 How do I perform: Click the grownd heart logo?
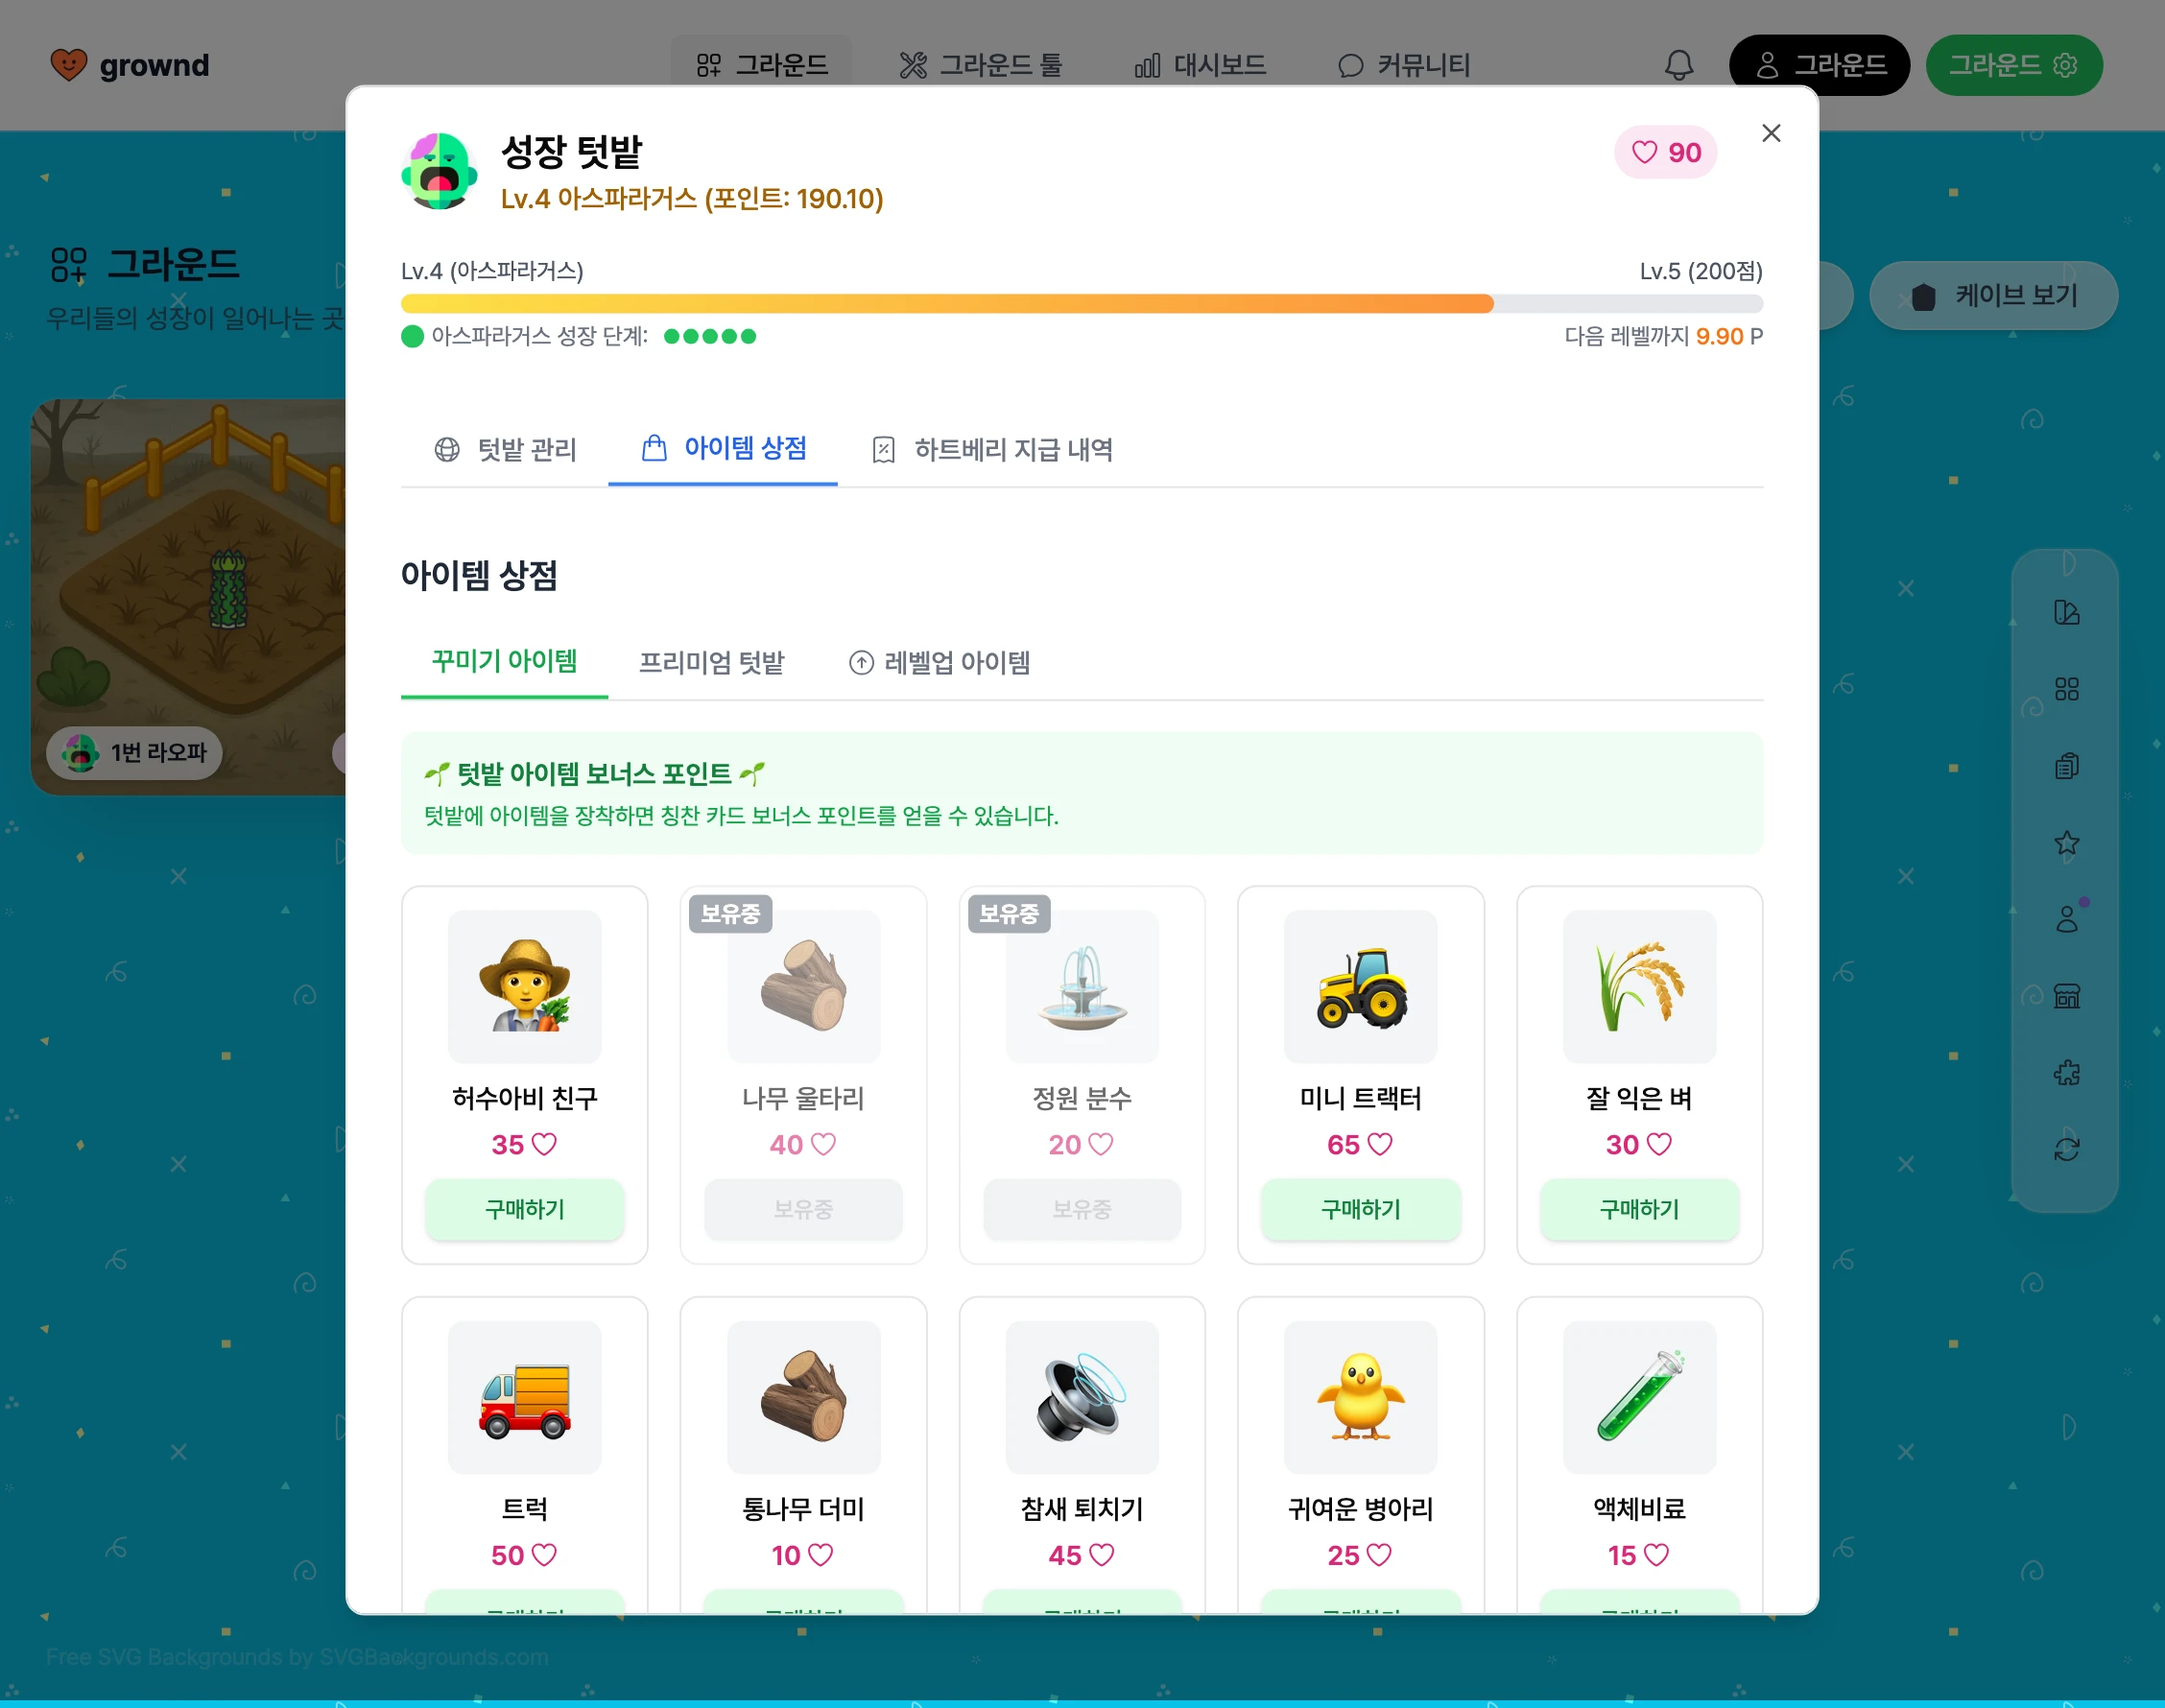pyautogui.click(x=69, y=65)
